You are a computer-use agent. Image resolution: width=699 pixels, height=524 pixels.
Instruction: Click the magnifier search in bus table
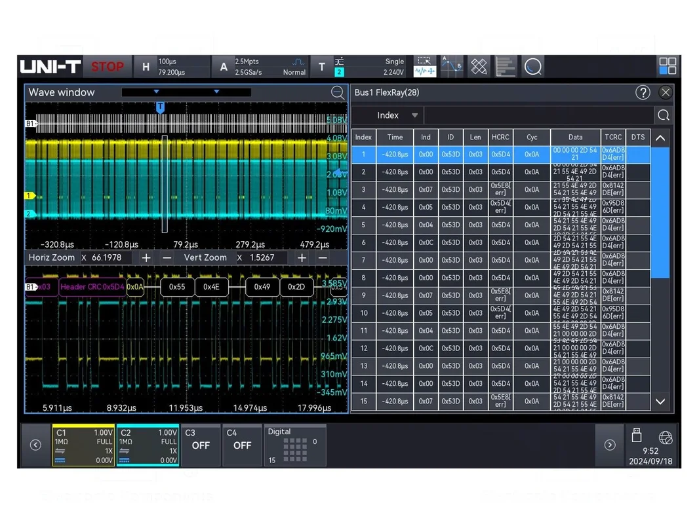[664, 115]
